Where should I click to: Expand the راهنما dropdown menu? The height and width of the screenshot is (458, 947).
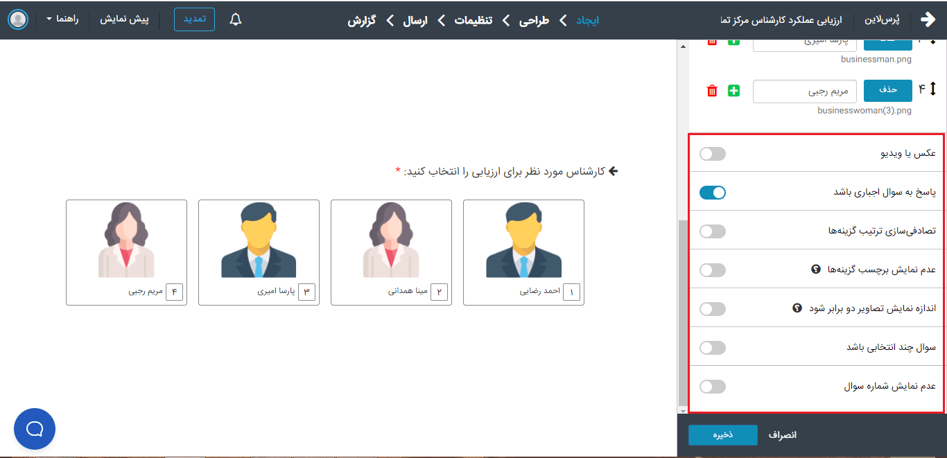point(62,19)
